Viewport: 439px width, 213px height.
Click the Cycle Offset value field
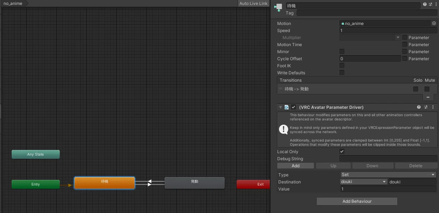tap(370, 59)
